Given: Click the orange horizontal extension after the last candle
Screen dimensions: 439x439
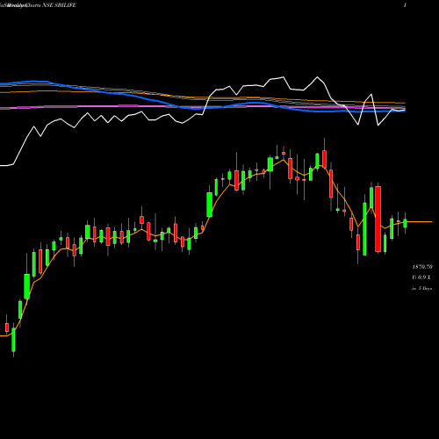Looking at the screenshot, I should [420, 222].
